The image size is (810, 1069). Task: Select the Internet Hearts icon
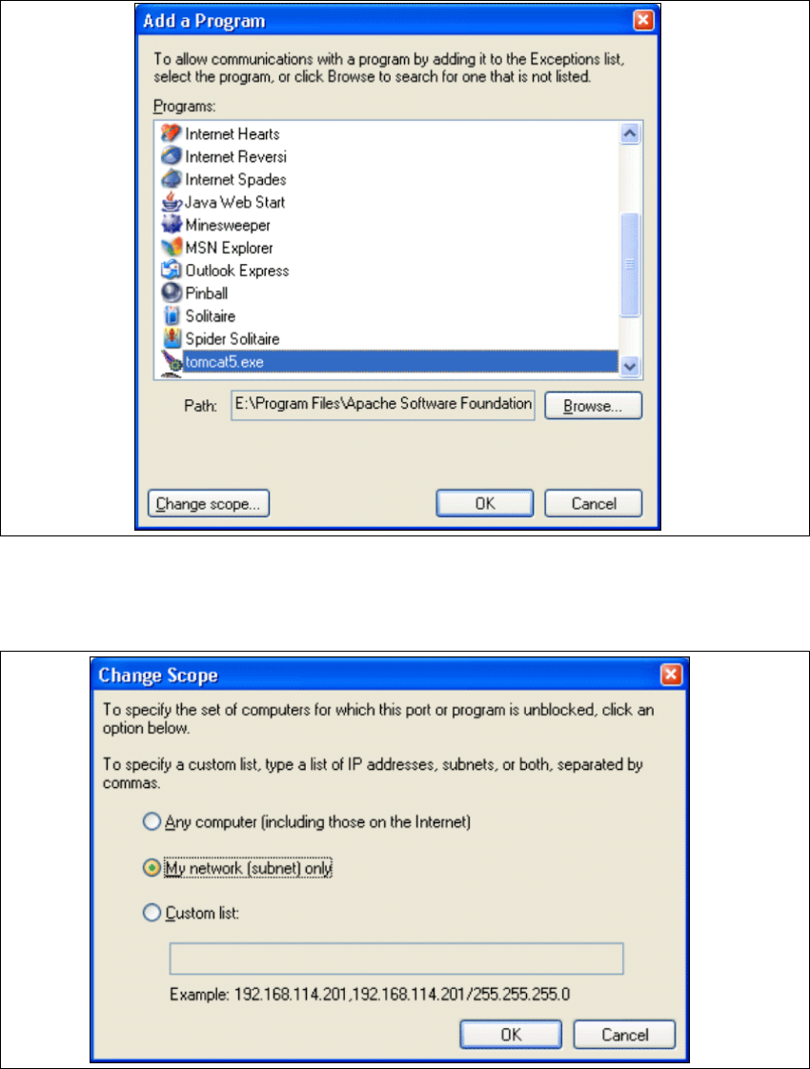pos(172,133)
